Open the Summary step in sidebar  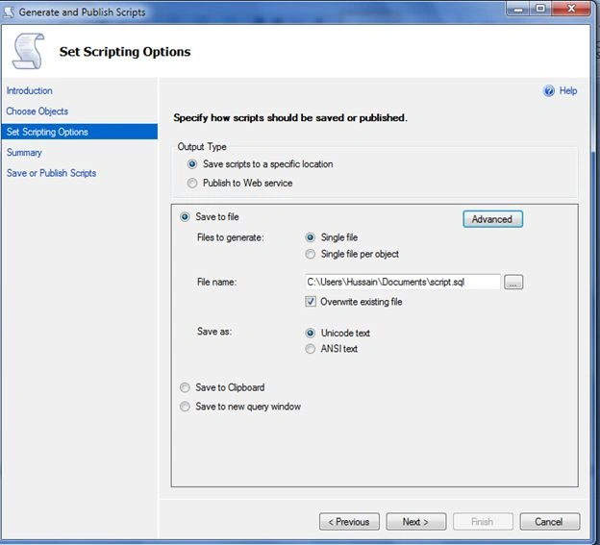pyautogui.click(x=24, y=153)
